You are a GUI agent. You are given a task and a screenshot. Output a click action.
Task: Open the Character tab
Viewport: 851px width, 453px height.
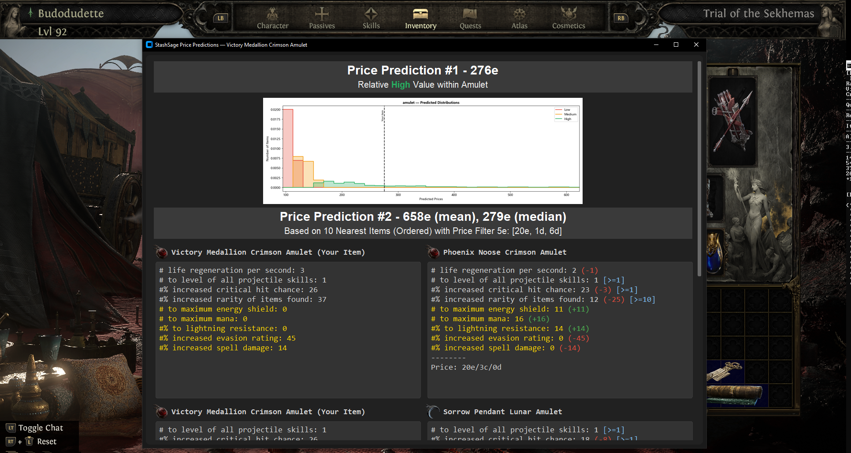pos(272,18)
